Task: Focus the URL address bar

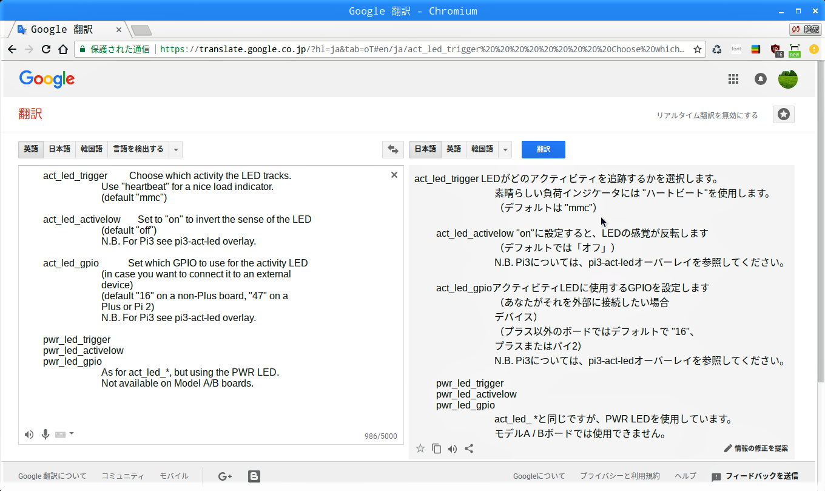Action: (423, 49)
